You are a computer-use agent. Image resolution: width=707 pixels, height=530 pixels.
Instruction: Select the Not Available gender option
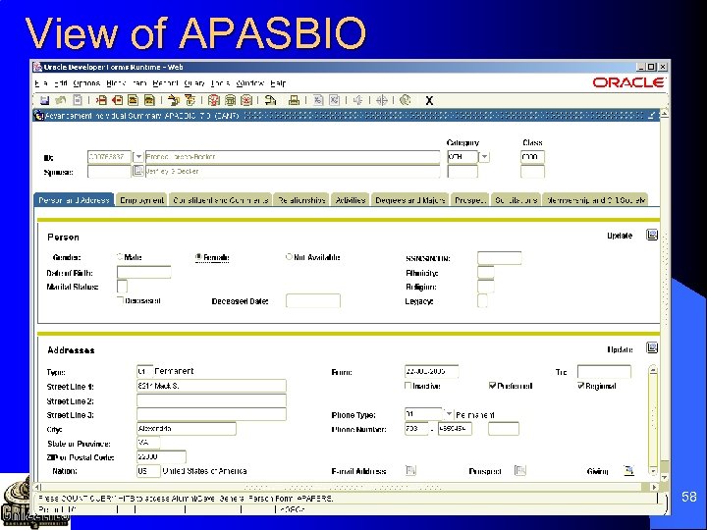289,257
